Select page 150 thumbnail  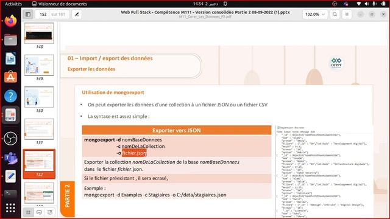pyautogui.click(x=39, y=97)
